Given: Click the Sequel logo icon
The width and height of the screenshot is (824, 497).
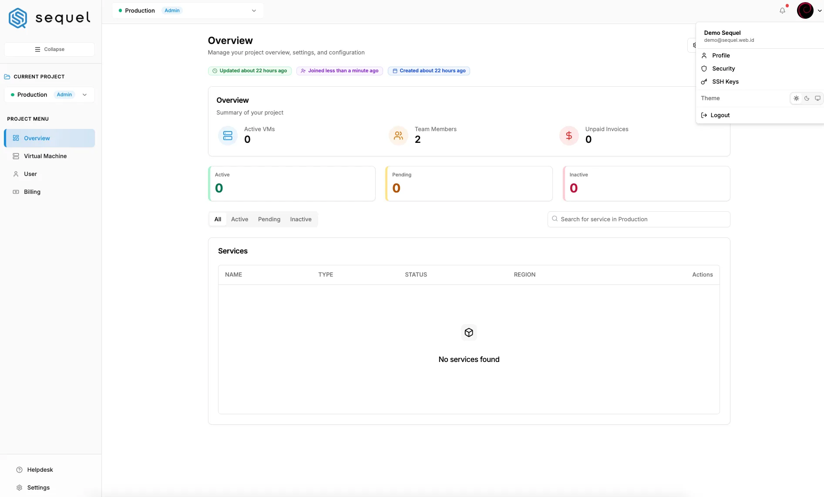Looking at the screenshot, I should pyautogui.click(x=18, y=18).
